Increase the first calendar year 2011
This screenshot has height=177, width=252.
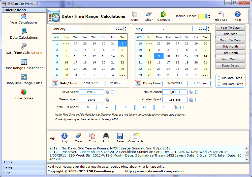click(125, 28)
